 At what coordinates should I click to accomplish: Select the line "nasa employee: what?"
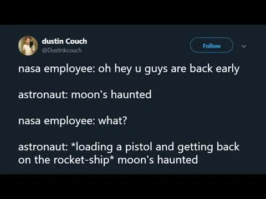pos(73,121)
